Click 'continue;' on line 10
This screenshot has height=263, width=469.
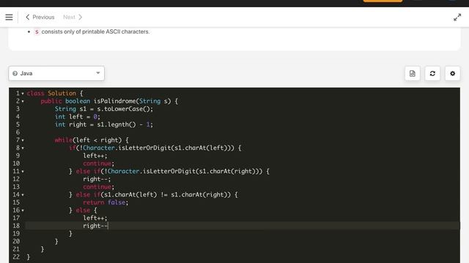click(x=99, y=164)
